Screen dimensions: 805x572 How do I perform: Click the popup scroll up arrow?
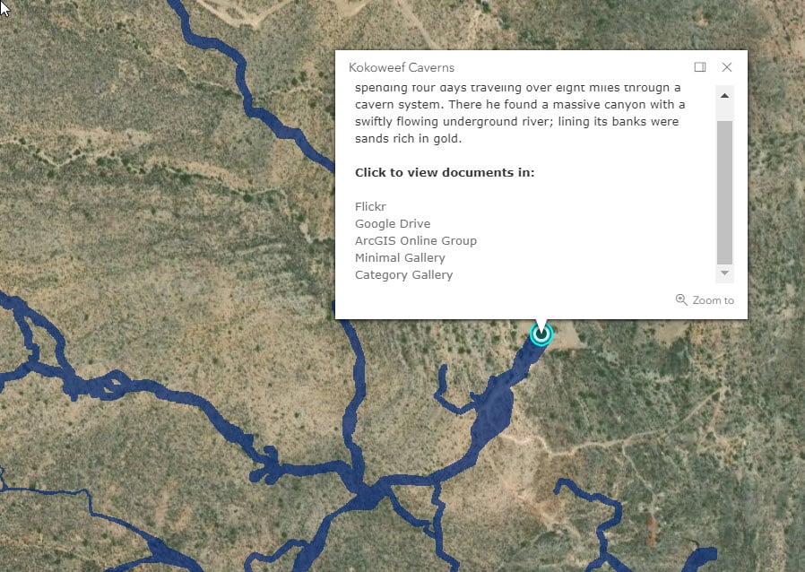click(x=724, y=96)
